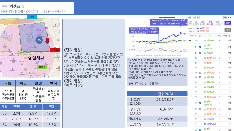Click the 24.12 contract month cell

click(x=191, y=40)
